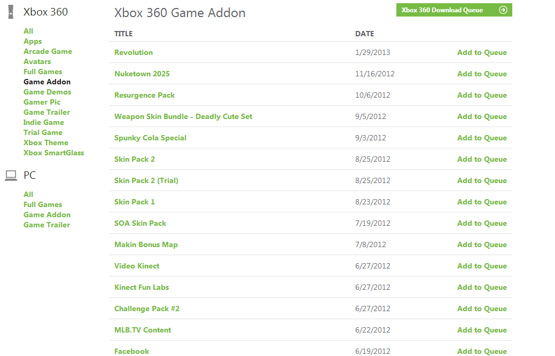This screenshot has height=356, width=555.
Task: Add Kinect Fun Labs to queue
Action: [482, 288]
